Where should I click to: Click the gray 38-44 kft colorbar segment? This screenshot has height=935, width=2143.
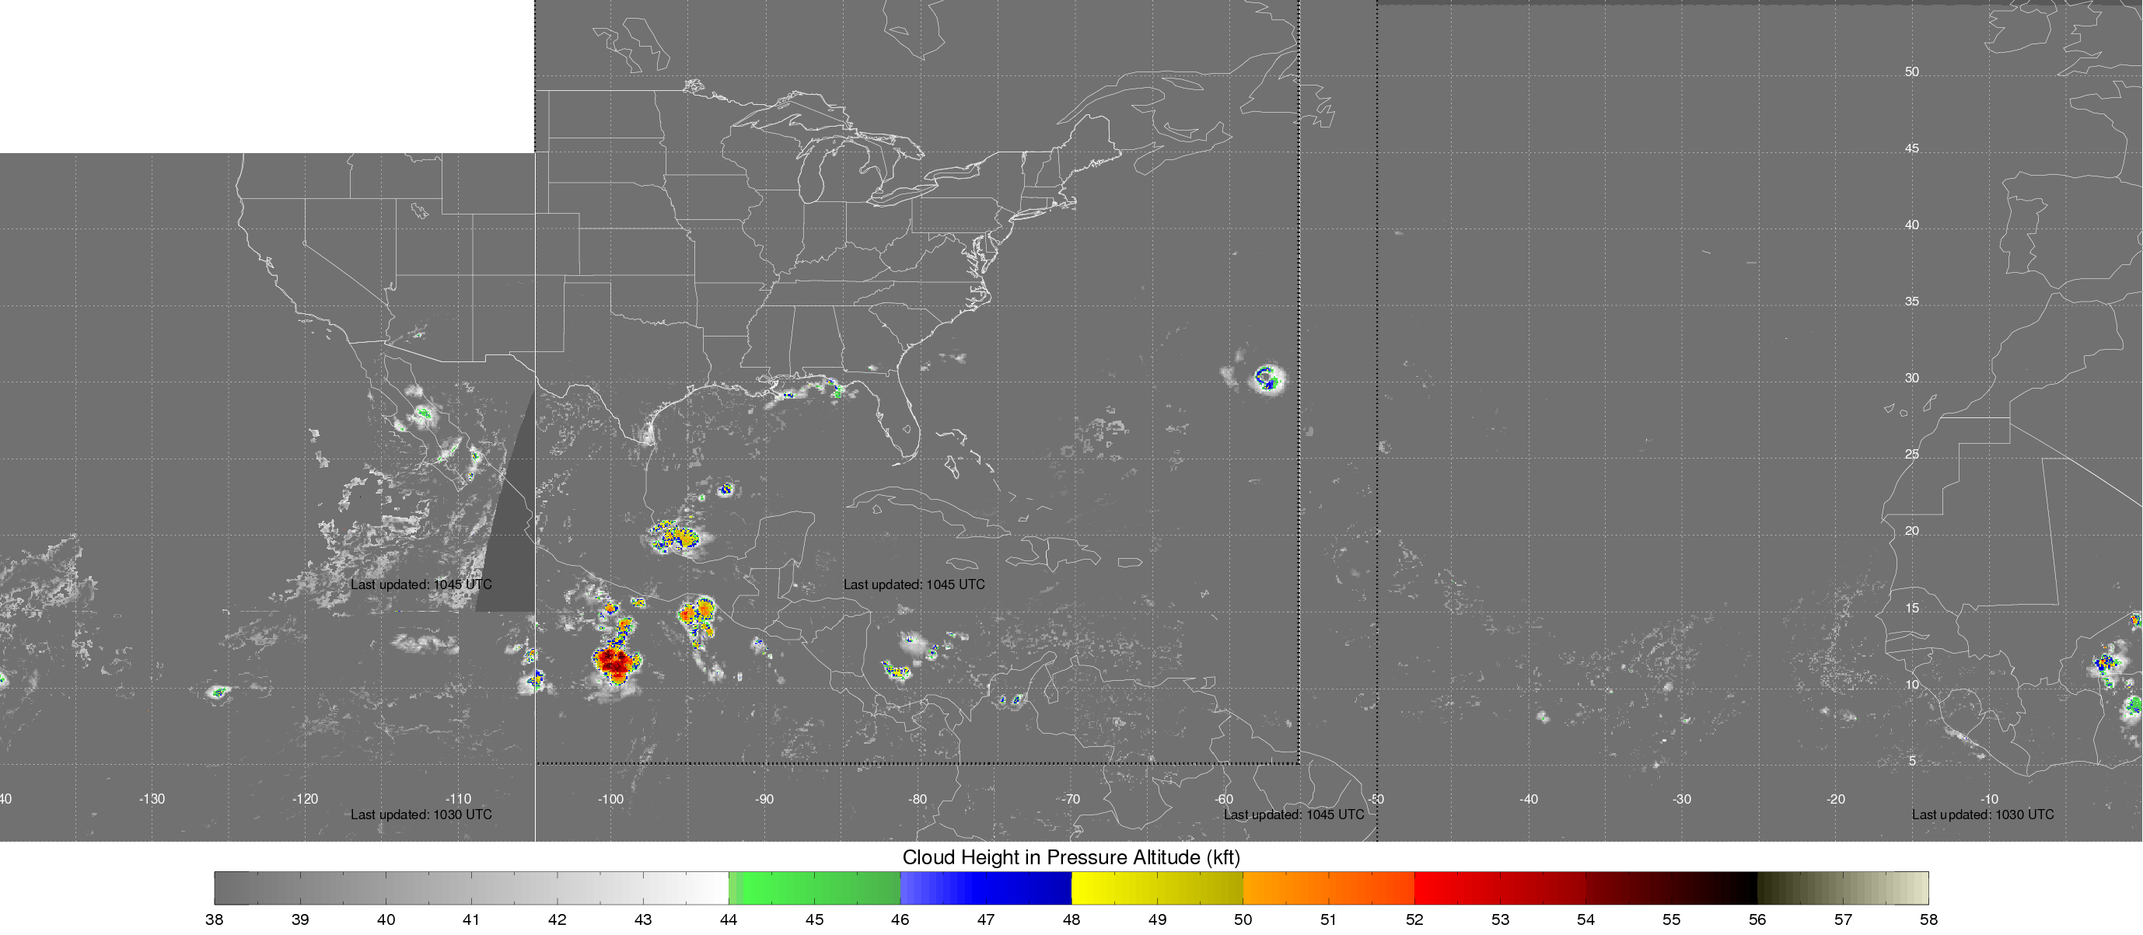coord(471,888)
